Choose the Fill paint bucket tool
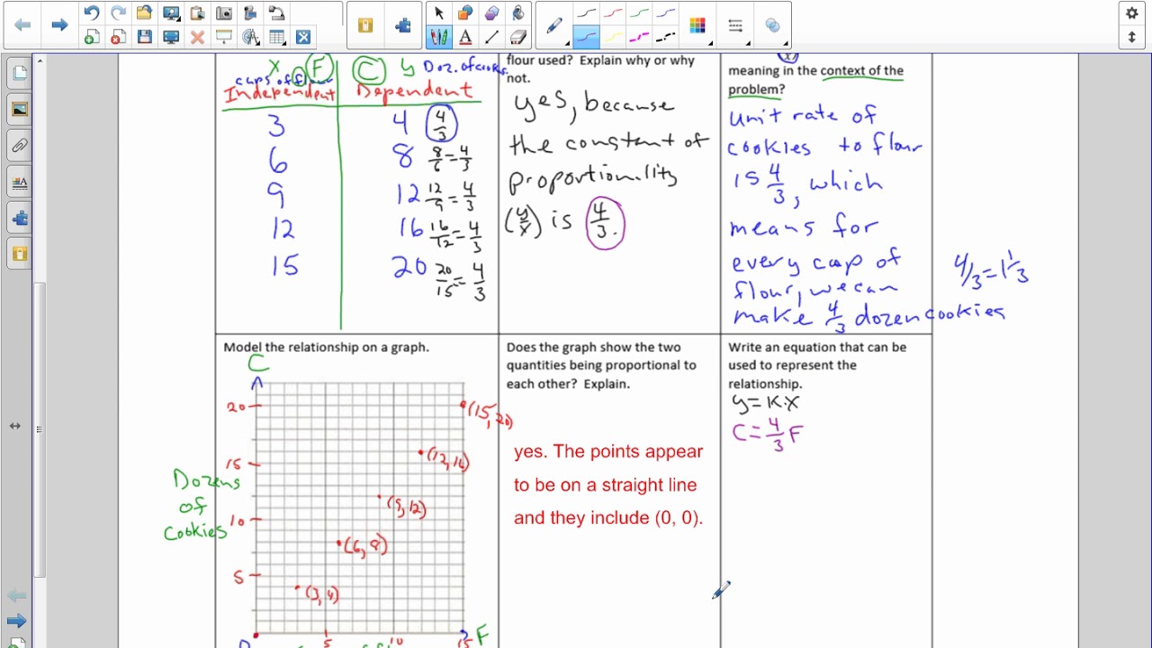The width and height of the screenshot is (1152, 648). [x=517, y=13]
